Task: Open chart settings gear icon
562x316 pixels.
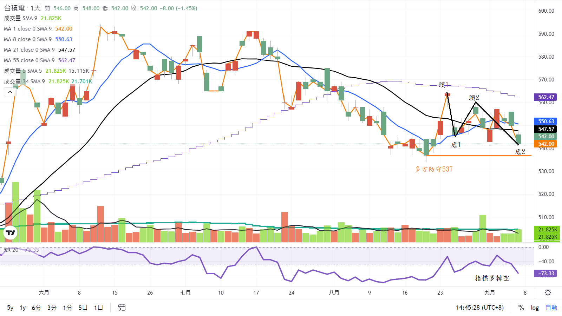Action: (548, 292)
